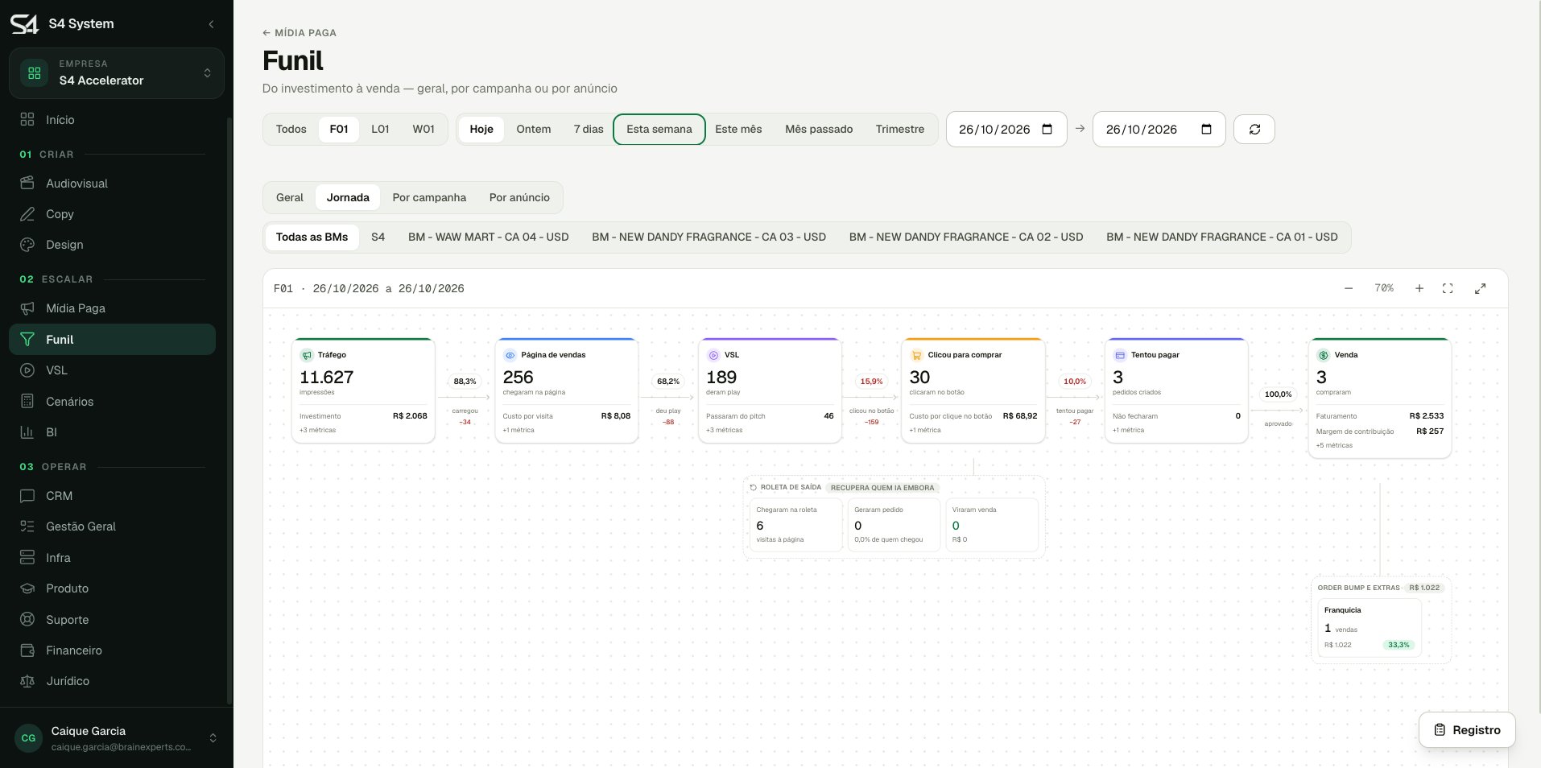Click the Copy pencil icon
The image size is (1541, 768).
(27, 214)
